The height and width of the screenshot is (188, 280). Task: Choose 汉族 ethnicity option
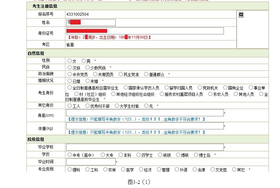point(70,68)
